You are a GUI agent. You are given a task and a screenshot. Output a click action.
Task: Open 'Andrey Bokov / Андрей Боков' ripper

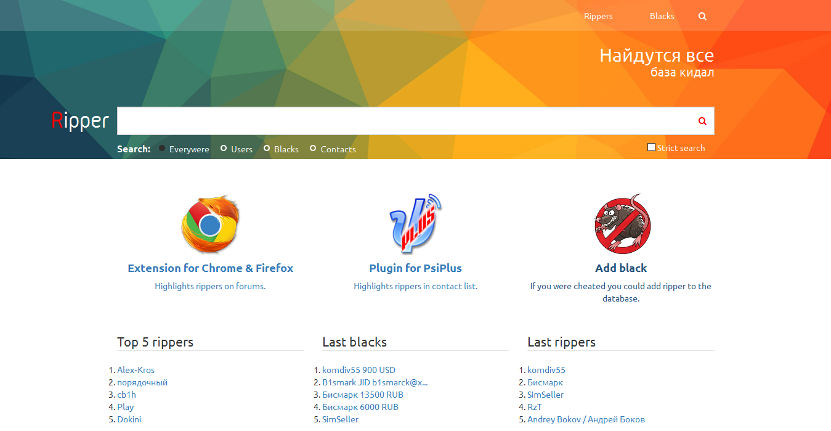[586, 419]
